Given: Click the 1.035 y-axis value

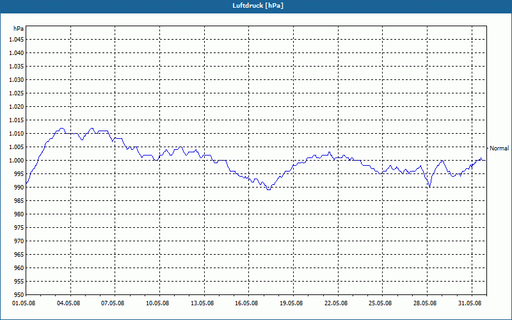Looking at the screenshot, I should [17, 67].
